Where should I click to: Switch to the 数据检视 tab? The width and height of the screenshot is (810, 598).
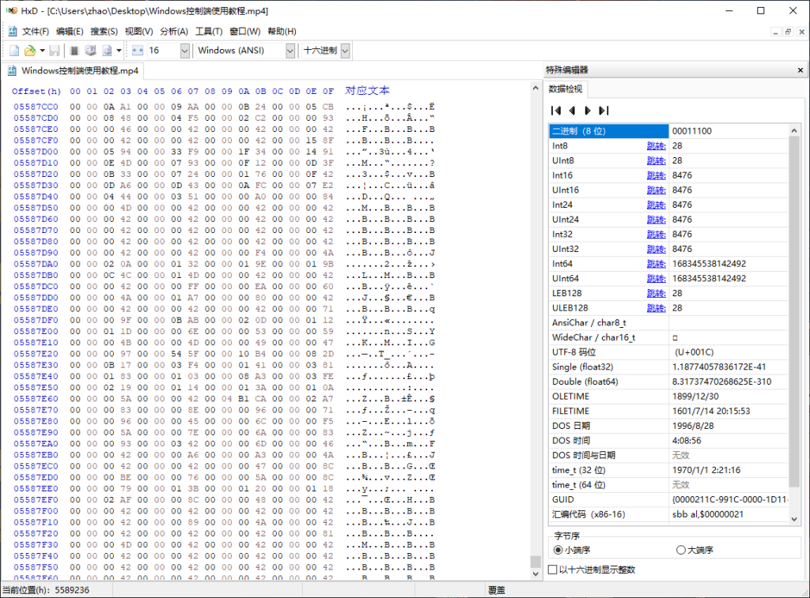(x=566, y=88)
